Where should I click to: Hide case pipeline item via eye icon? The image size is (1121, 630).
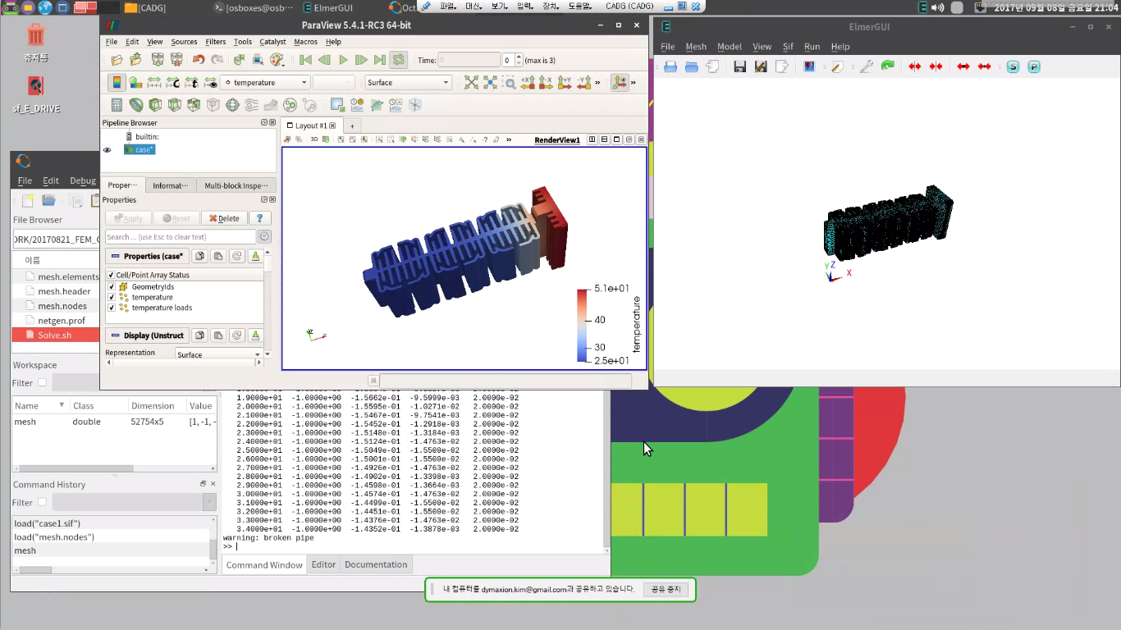coord(107,150)
